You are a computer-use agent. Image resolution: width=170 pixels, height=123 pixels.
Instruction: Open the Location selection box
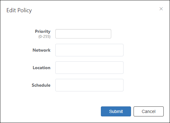[89, 68]
